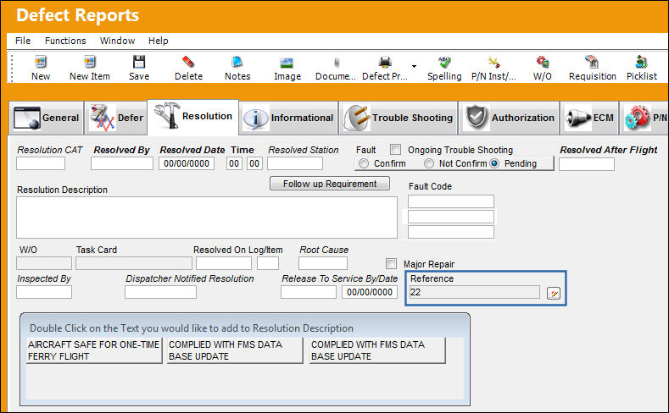
Task: Expand the Defect Print dropdown arrow
Action: click(414, 66)
